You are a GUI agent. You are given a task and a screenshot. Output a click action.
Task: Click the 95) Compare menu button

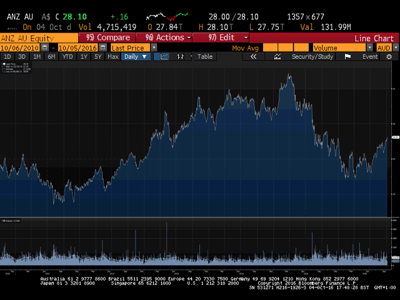tap(107, 37)
